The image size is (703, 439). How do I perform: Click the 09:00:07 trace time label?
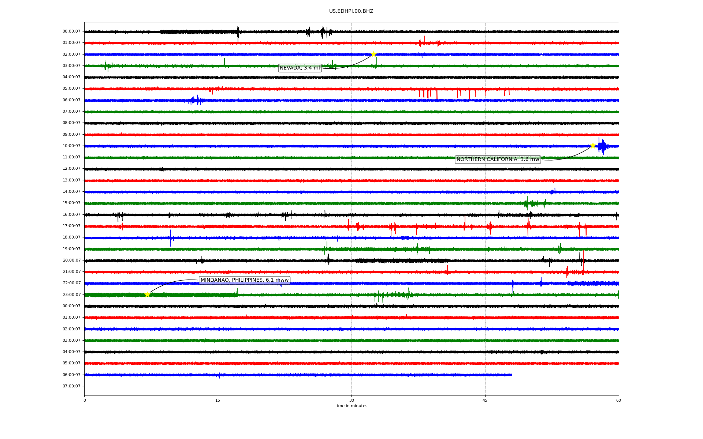[71, 134]
